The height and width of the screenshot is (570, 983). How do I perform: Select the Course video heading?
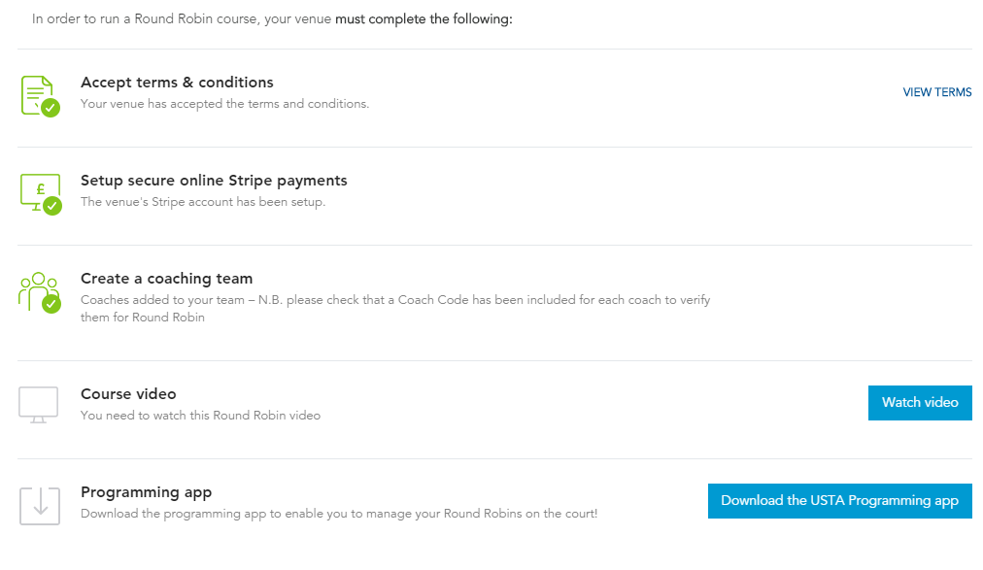(128, 394)
